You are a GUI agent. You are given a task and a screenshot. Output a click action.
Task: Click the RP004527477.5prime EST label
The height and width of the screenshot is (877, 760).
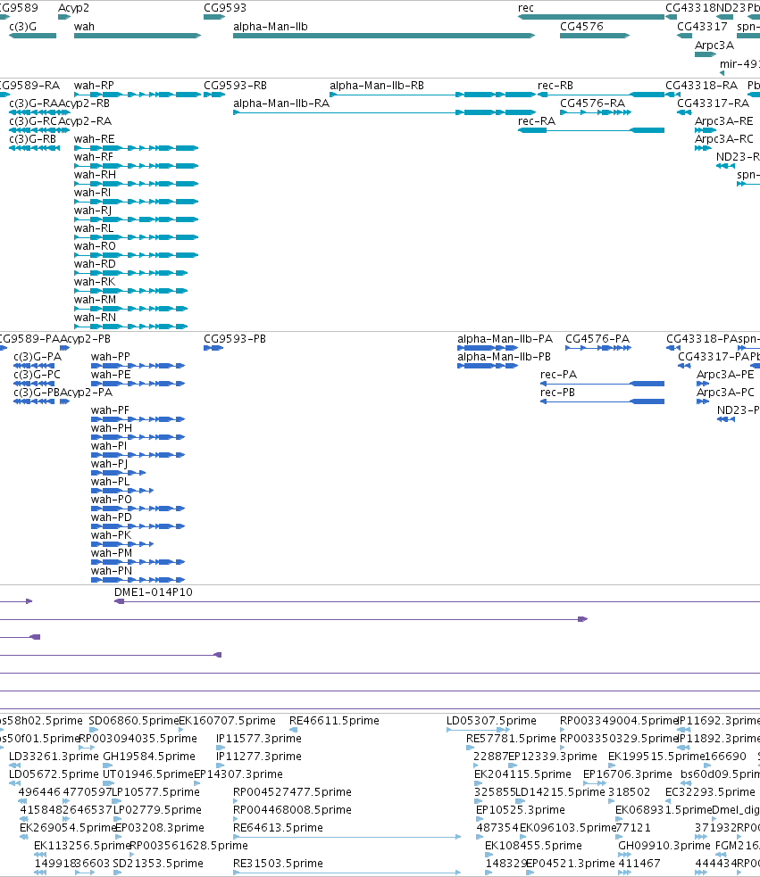coord(292,792)
